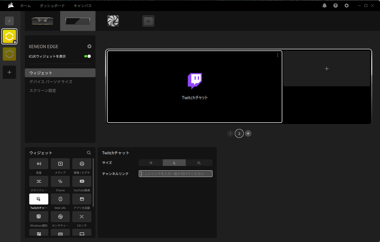Switch to screen page 1
Viewport: 380px width, 242px height.
[x=230, y=133]
